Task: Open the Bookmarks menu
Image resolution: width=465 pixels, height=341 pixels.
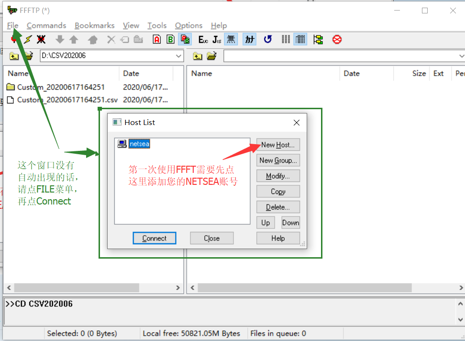Action: [x=95, y=25]
